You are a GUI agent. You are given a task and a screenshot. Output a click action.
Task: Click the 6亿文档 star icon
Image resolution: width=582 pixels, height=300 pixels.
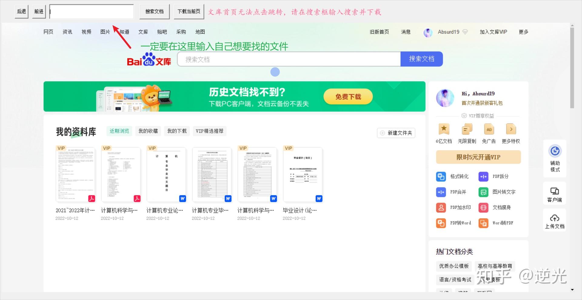(444, 129)
